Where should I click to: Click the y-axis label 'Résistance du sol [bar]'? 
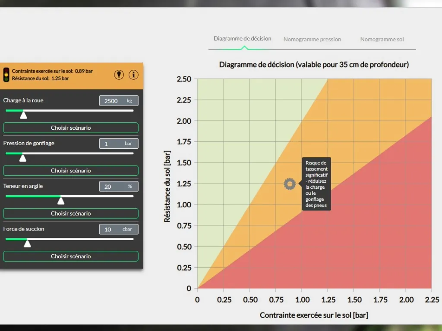[x=167, y=186]
